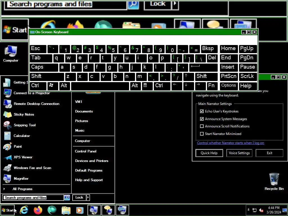Click the Start button on taskbar
Screen dimensions: 288x216
pos(8,210)
